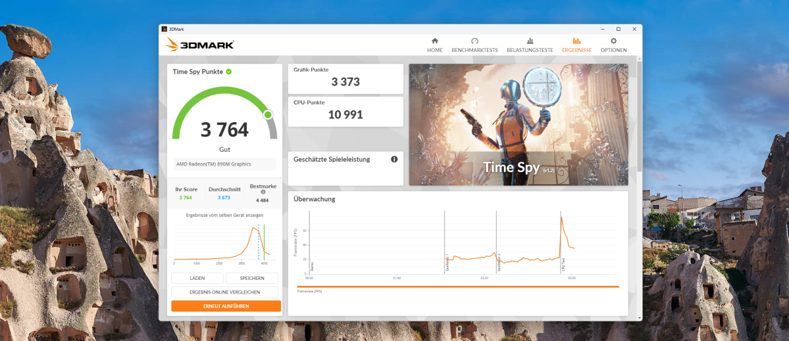Click the SPEICHERN button
Screen dimensions: 789x341
click(252, 278)
